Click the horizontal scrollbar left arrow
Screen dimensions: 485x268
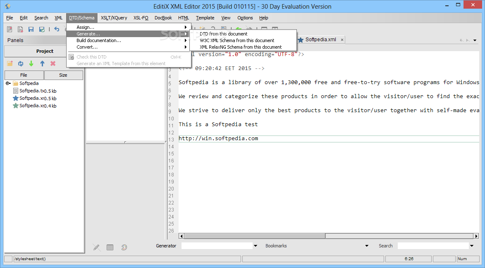[182, 236]
